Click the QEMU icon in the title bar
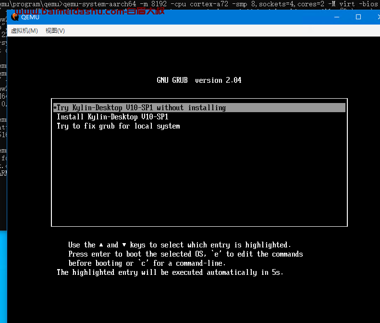The image size is (380, 323). coord(15,17)
